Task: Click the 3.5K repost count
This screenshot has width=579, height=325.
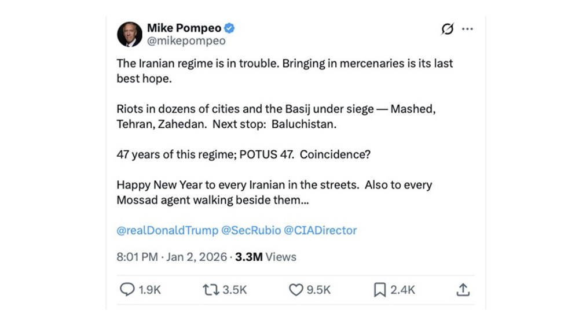Action: [x=234, y=290]
